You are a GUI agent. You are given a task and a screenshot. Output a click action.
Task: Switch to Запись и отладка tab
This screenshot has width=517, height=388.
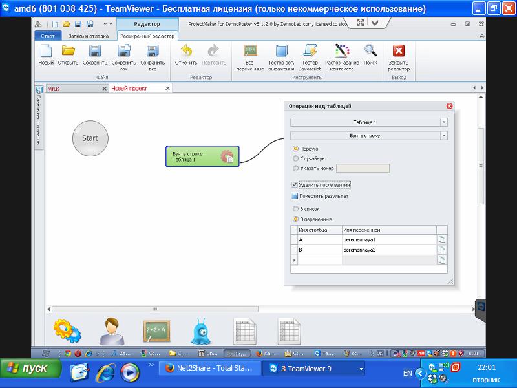point(89,36)
